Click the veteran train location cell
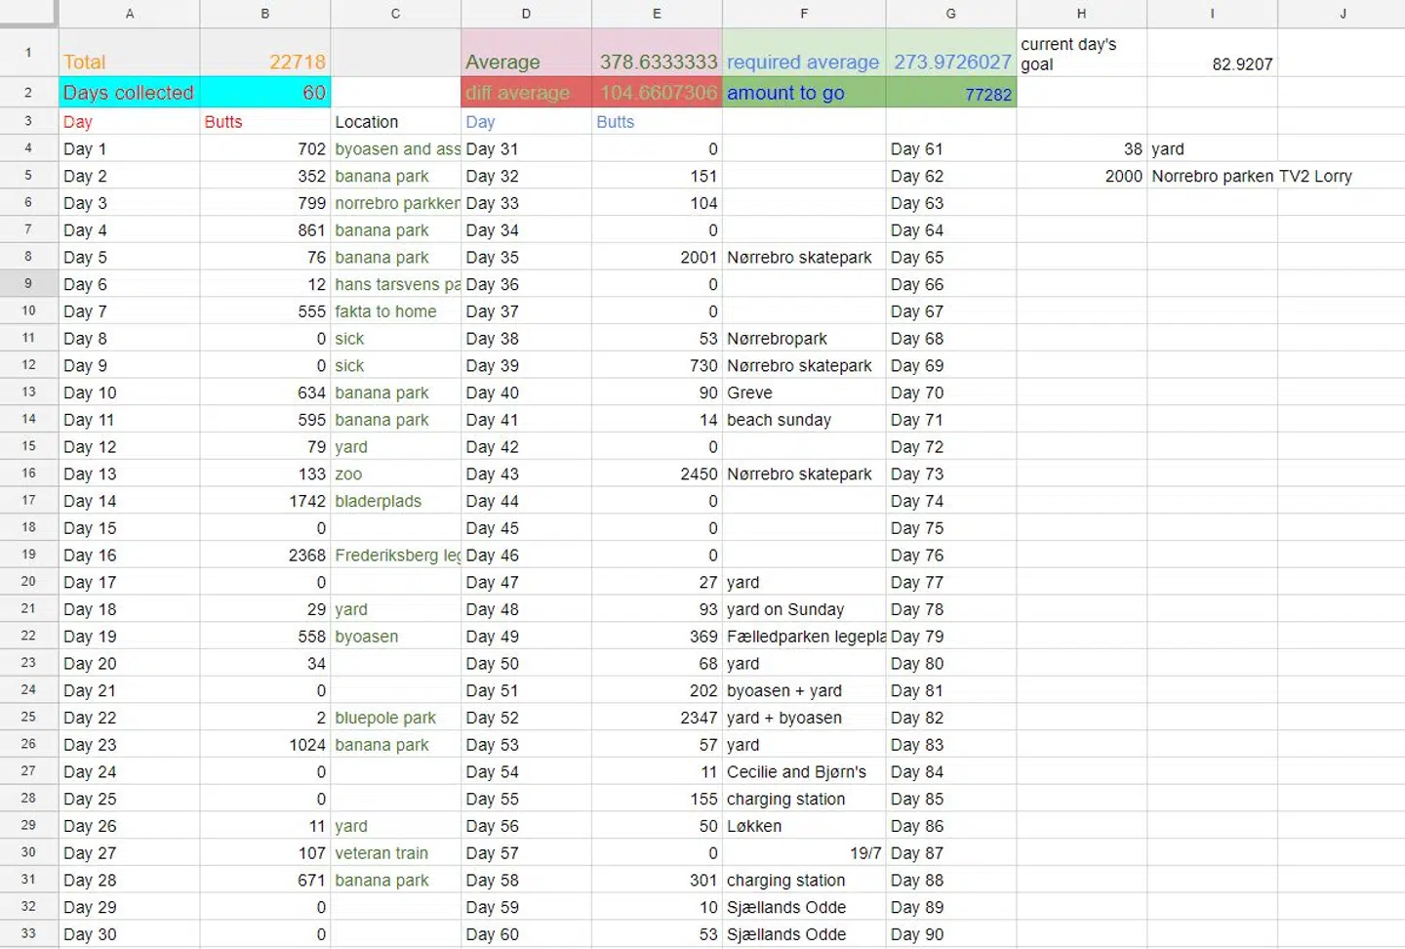This screenshot has width=1405, height=949. click(395, 852)
